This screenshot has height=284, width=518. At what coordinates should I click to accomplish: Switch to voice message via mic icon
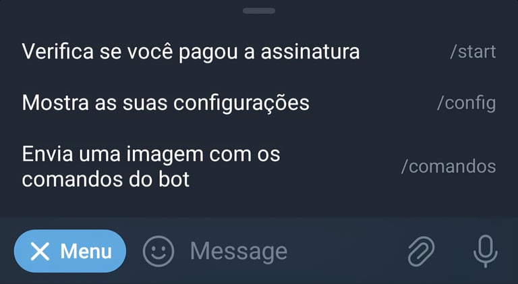[x=486, y=252]
